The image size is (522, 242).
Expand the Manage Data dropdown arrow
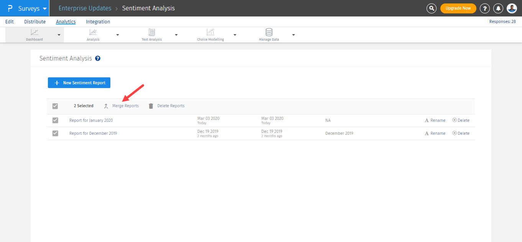(294, 35)
